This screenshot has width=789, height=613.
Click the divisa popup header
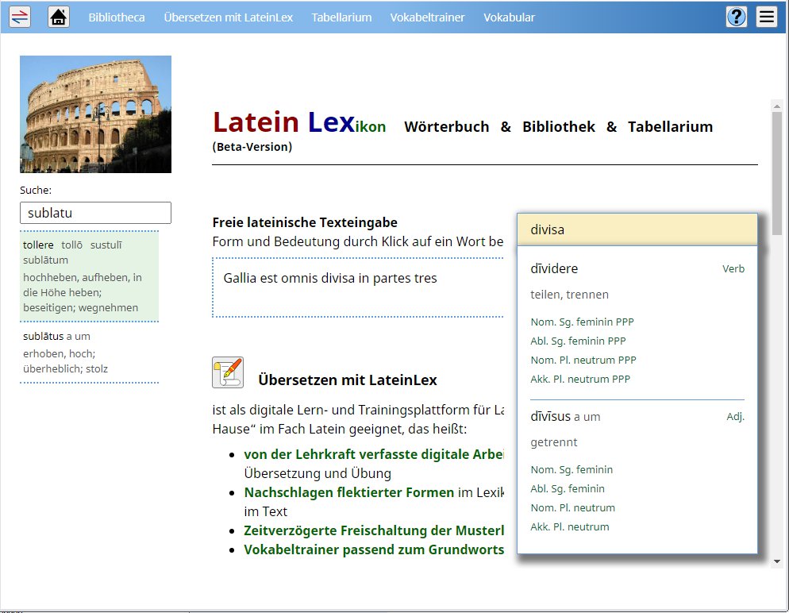637,230
